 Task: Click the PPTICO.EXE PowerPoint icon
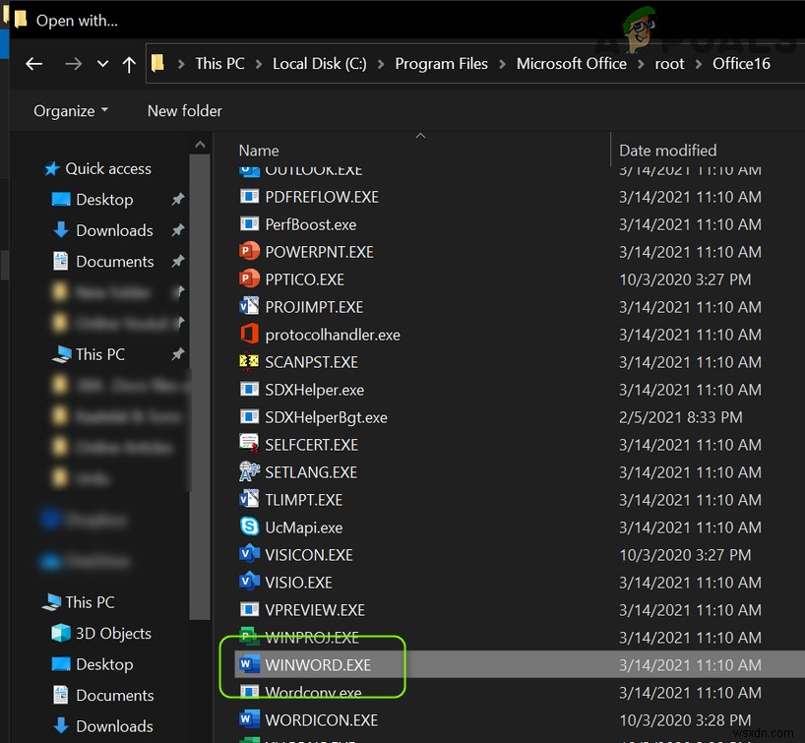[247, 279]
